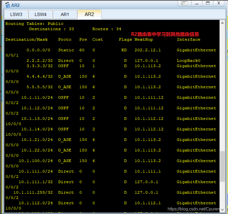
Task: Click the 4.4.4.4/32 destination entry
Action: [40, 76]
